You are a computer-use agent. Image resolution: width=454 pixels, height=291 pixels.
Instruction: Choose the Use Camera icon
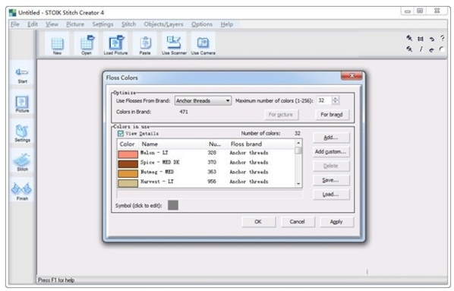tap(203, 45)
